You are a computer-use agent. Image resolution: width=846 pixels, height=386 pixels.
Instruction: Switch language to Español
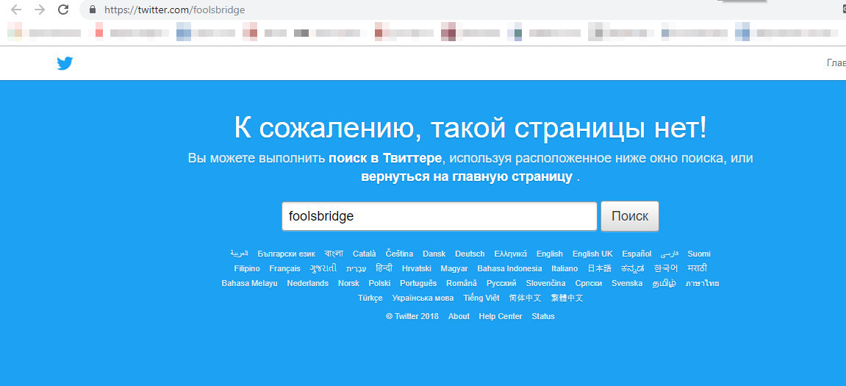pyautogui.click(x=637, y=254)
